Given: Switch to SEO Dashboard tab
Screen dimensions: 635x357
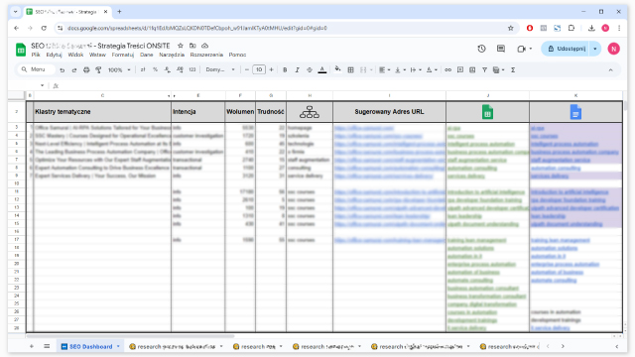Looking at the screenshot, I should click(90, 346).
